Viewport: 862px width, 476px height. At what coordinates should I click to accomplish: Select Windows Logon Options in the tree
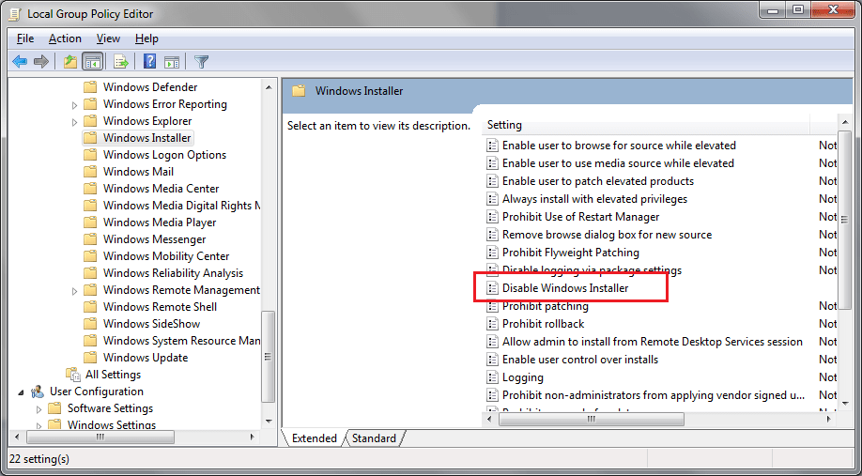click(x=164, y=155)
